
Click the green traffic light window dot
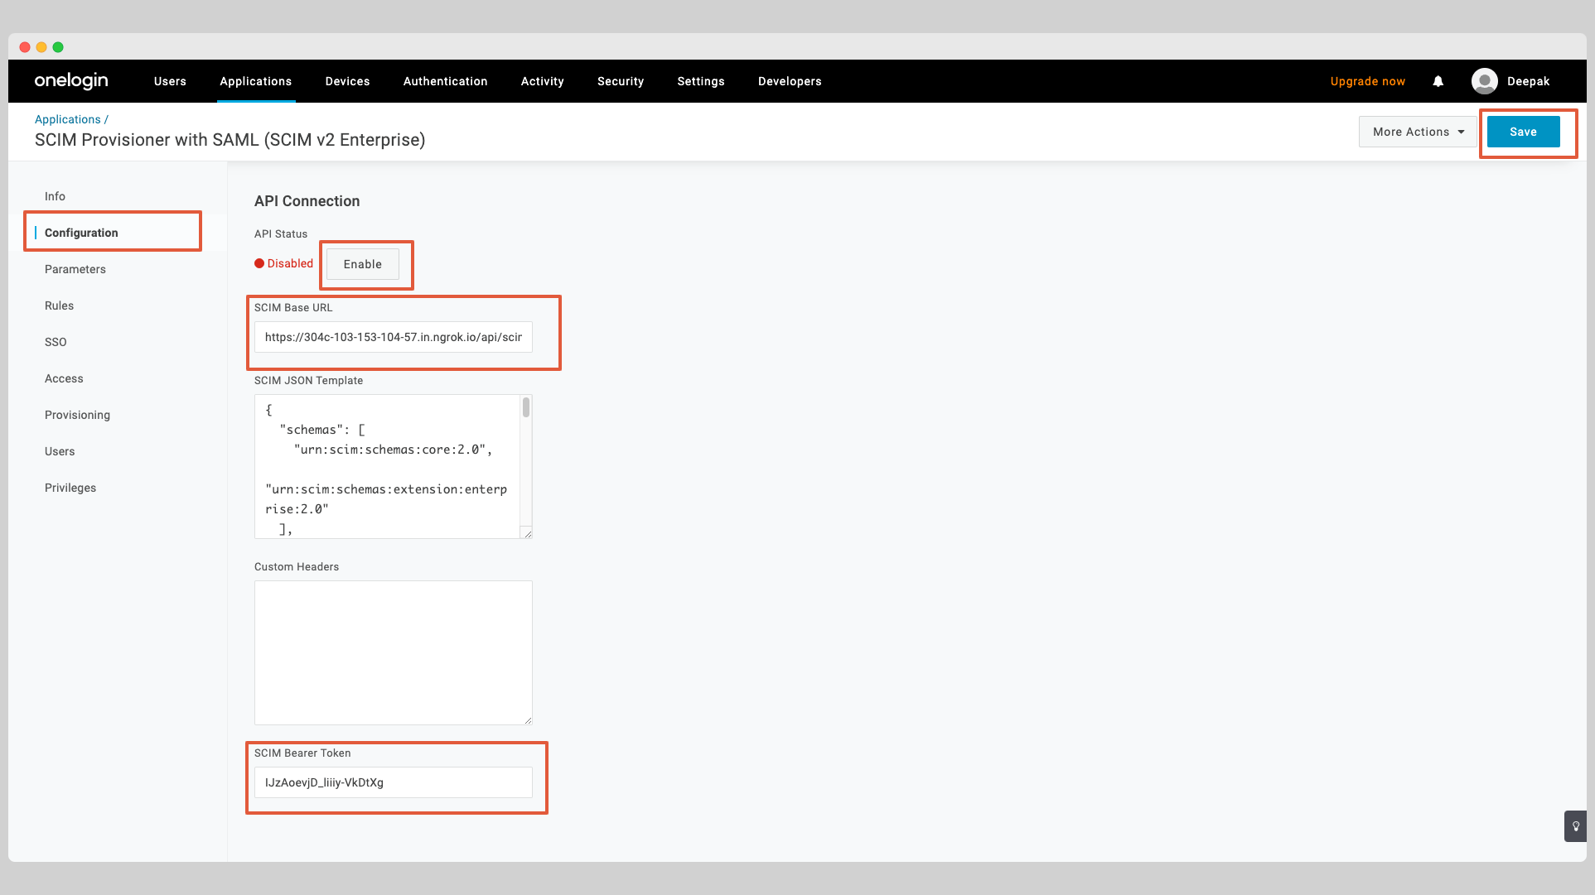(56, 47)
